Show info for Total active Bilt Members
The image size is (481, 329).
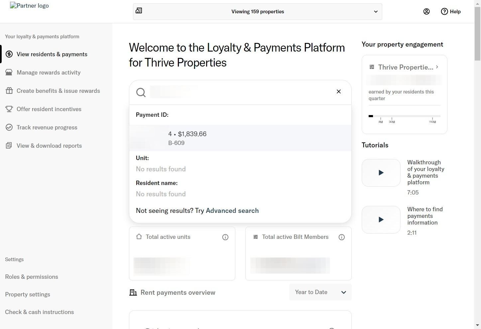tap(341, 237)
